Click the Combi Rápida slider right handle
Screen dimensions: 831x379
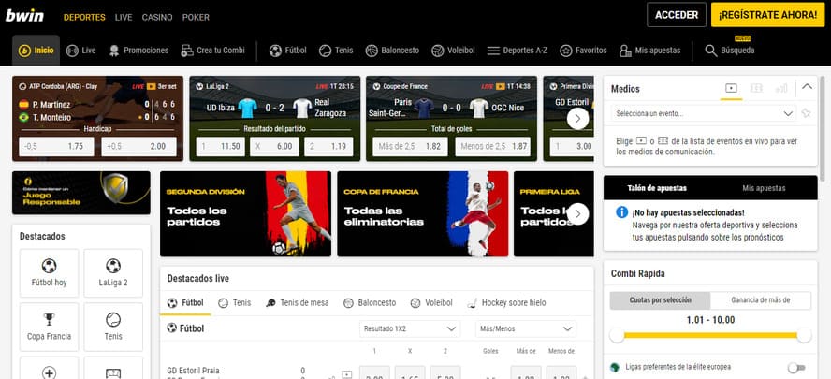tap(804, 335)
